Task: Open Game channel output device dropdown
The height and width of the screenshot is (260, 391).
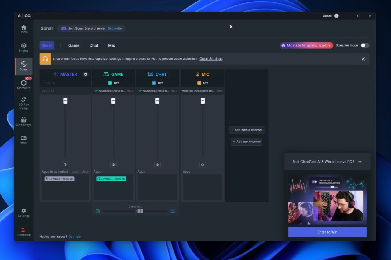Action: click(111, 91)
